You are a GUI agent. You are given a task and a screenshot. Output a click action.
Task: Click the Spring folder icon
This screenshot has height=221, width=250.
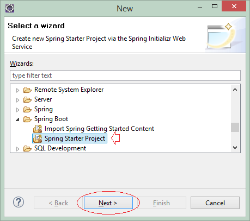(x=27, y=109)
